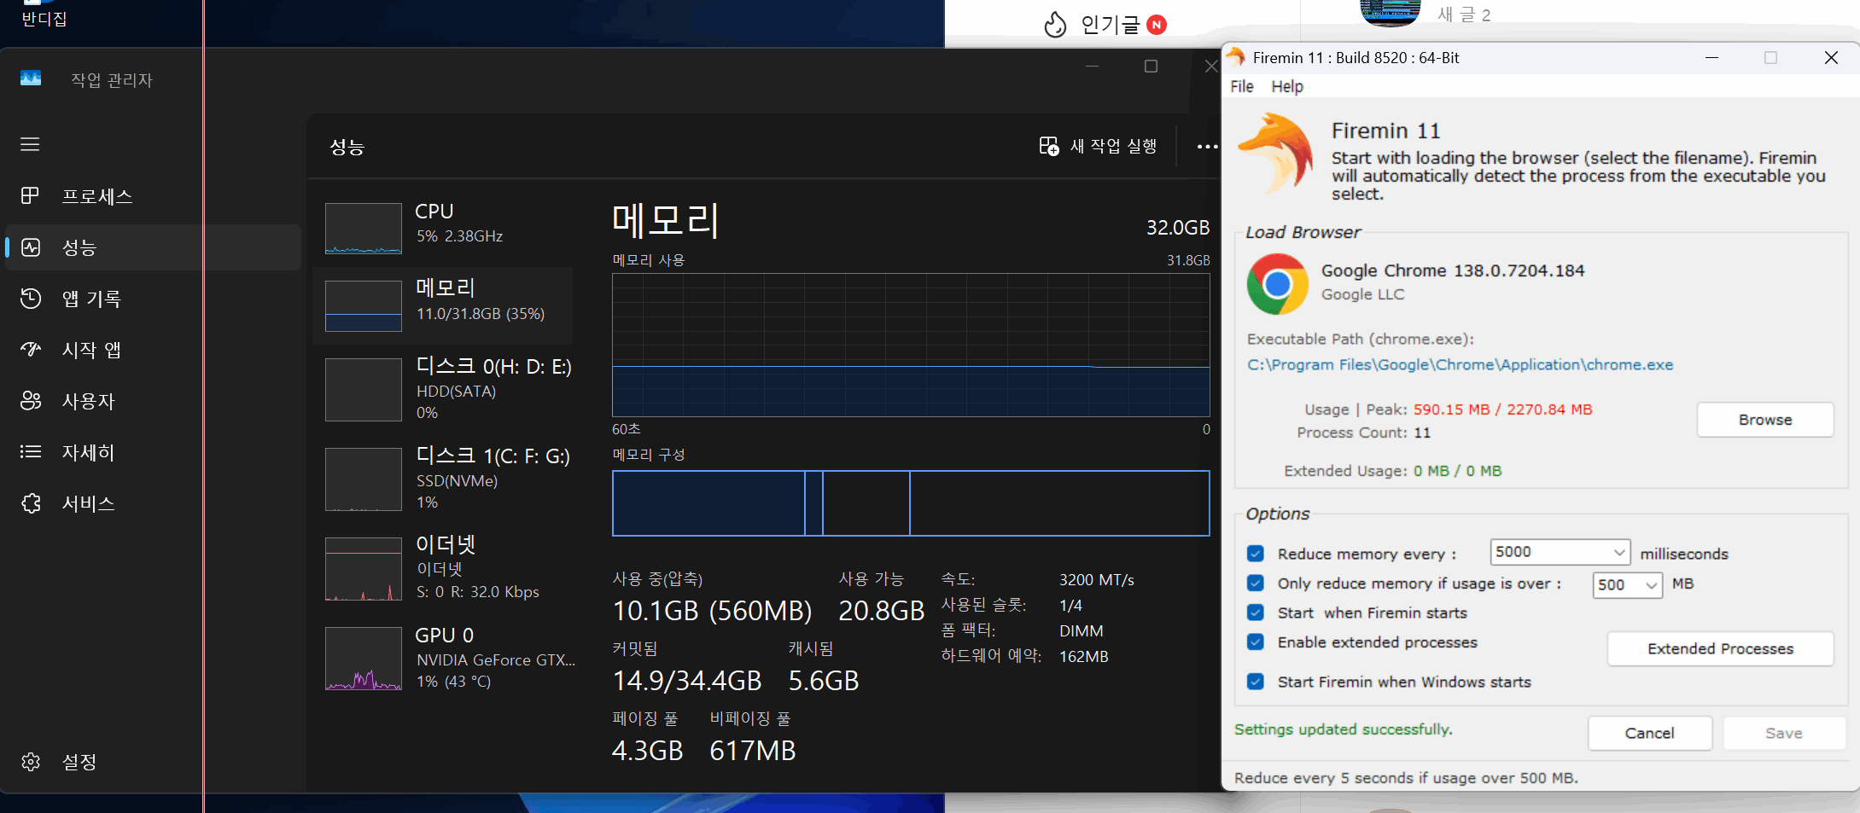The width and height of the screenshot is (1860, 813).
Task: Select the 성능 (Performance) page
Action: pos(154,247)
